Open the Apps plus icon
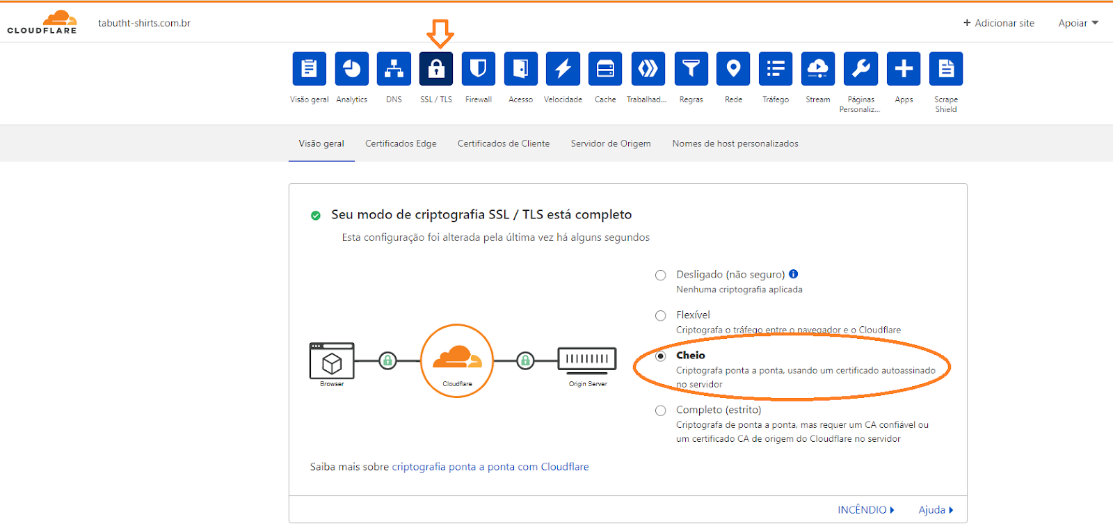Screen dimensions: 1113x526 (904, 69)
